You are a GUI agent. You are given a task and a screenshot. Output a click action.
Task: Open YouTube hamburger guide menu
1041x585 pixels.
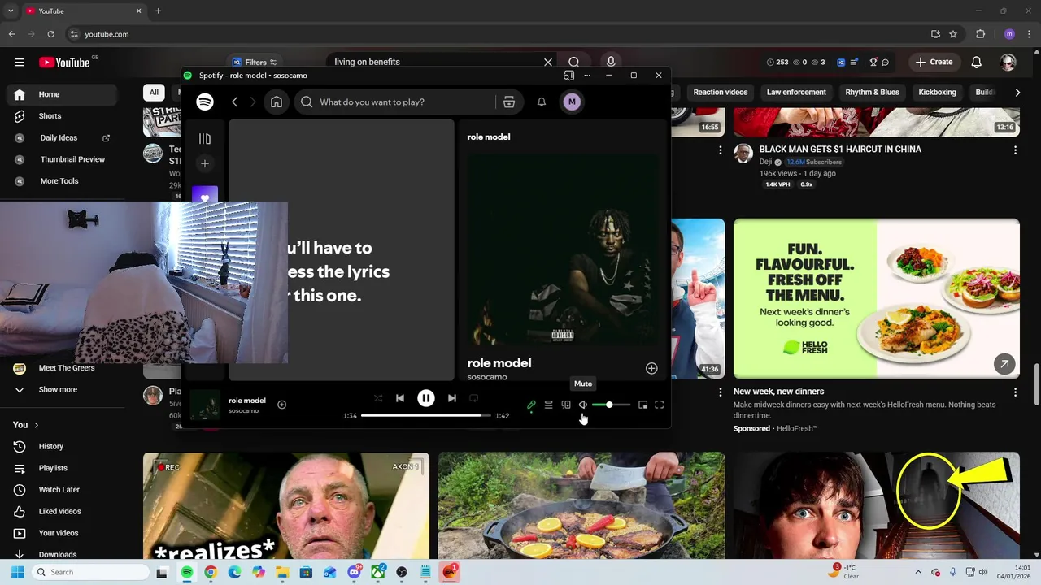[20, 62]
